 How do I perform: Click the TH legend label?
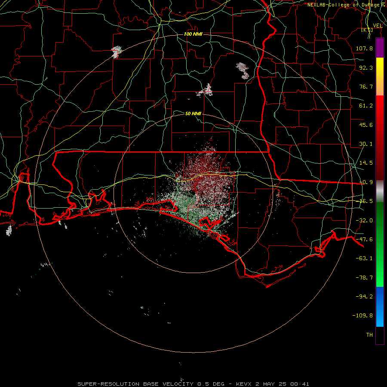pyautogui.click(x=369, y=335)
